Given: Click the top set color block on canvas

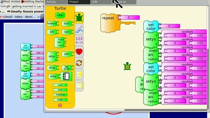Looking at the screenshot, I should click(x=151, y=27).
